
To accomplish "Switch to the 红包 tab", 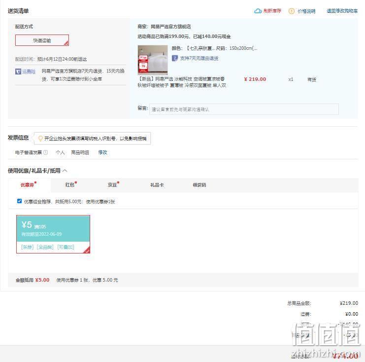I will [x=71, y=185].
